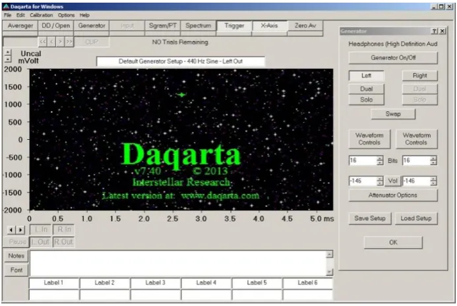Toggle the X-Axis button
This screenshot has height=306, width=457.
click(270, 26)
